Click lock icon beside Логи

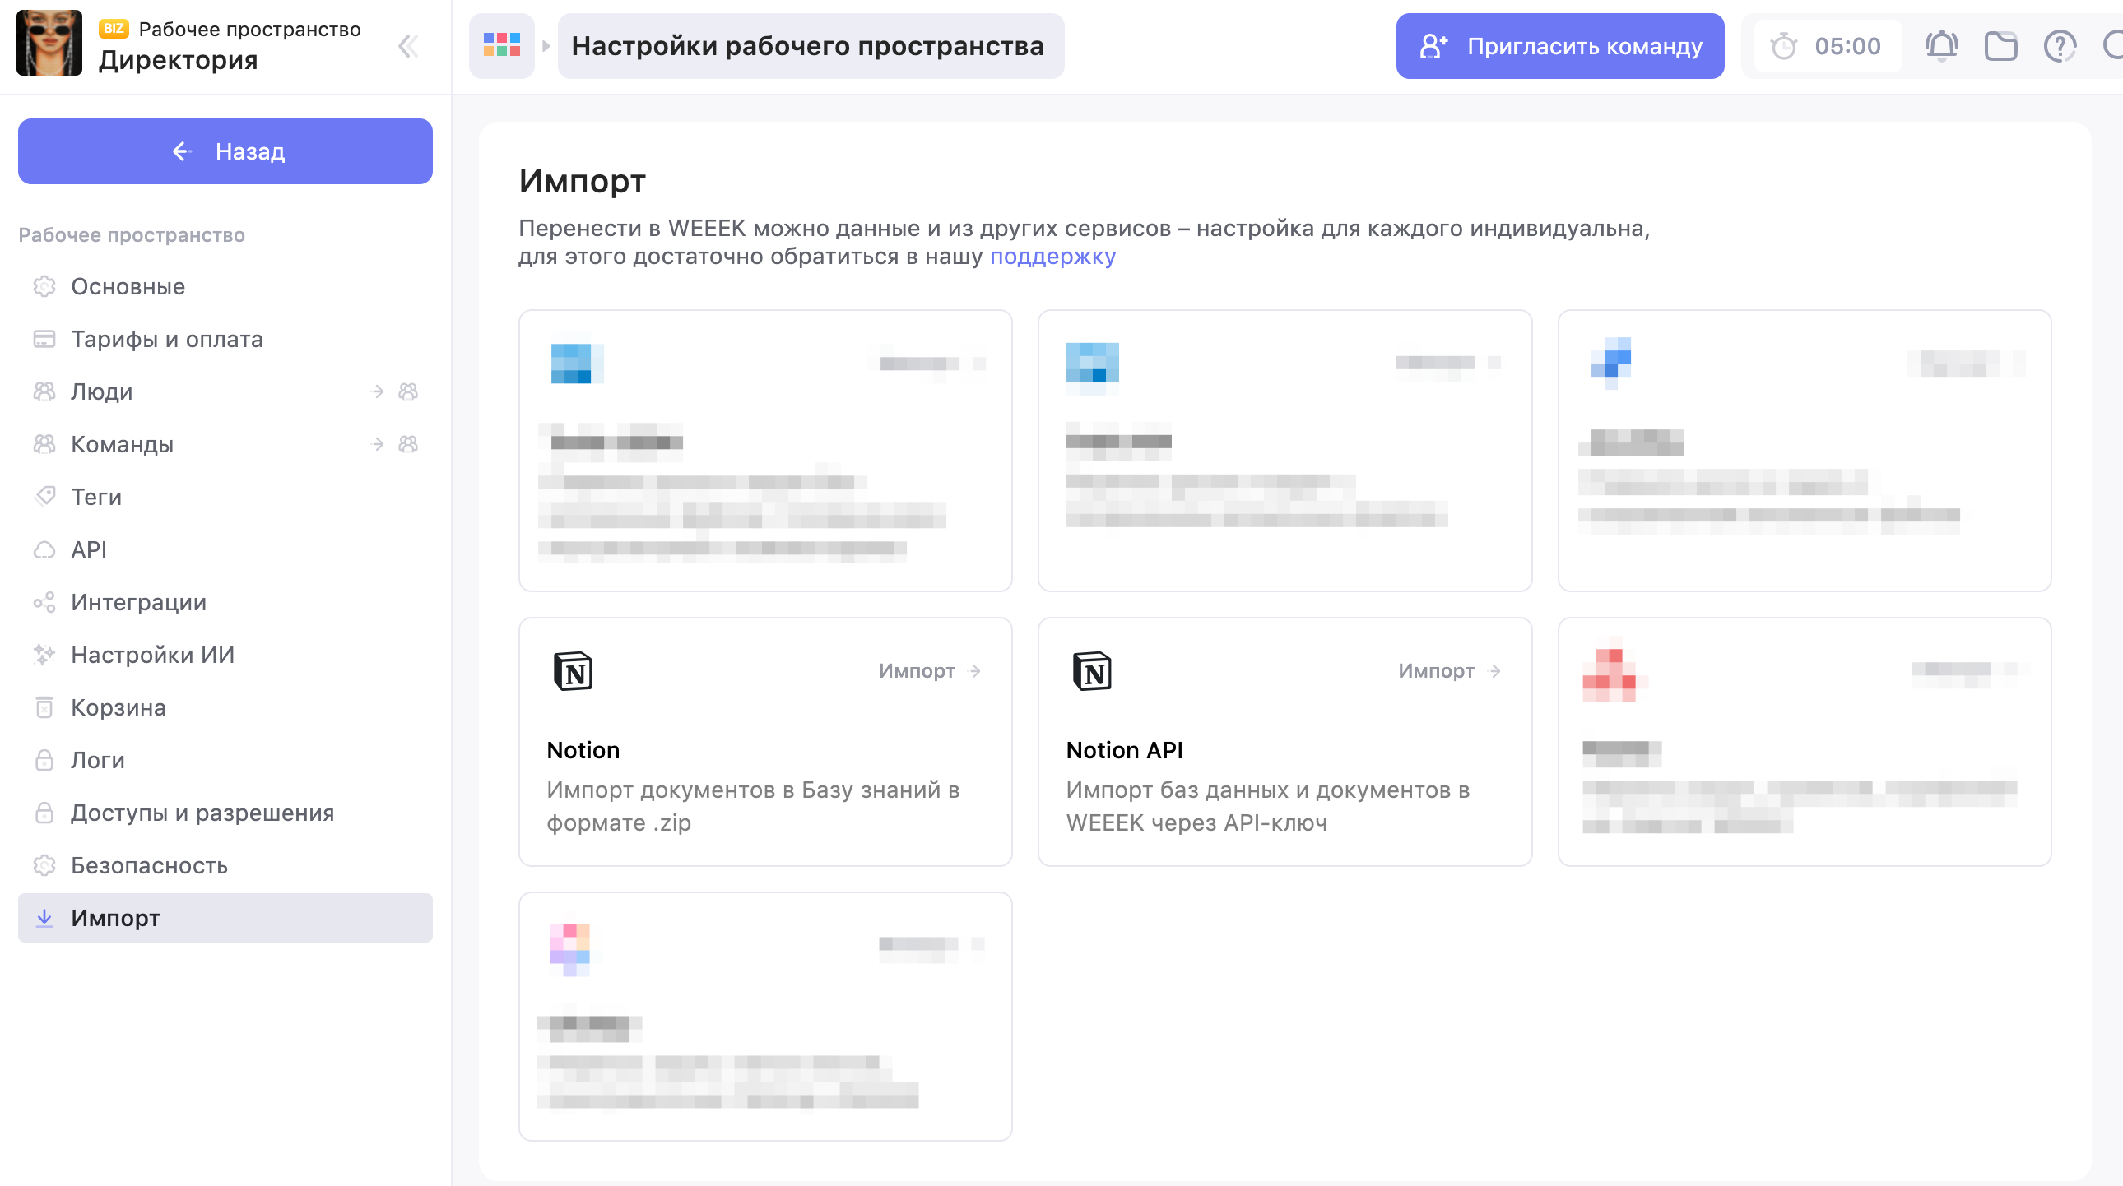click(44, 760)
